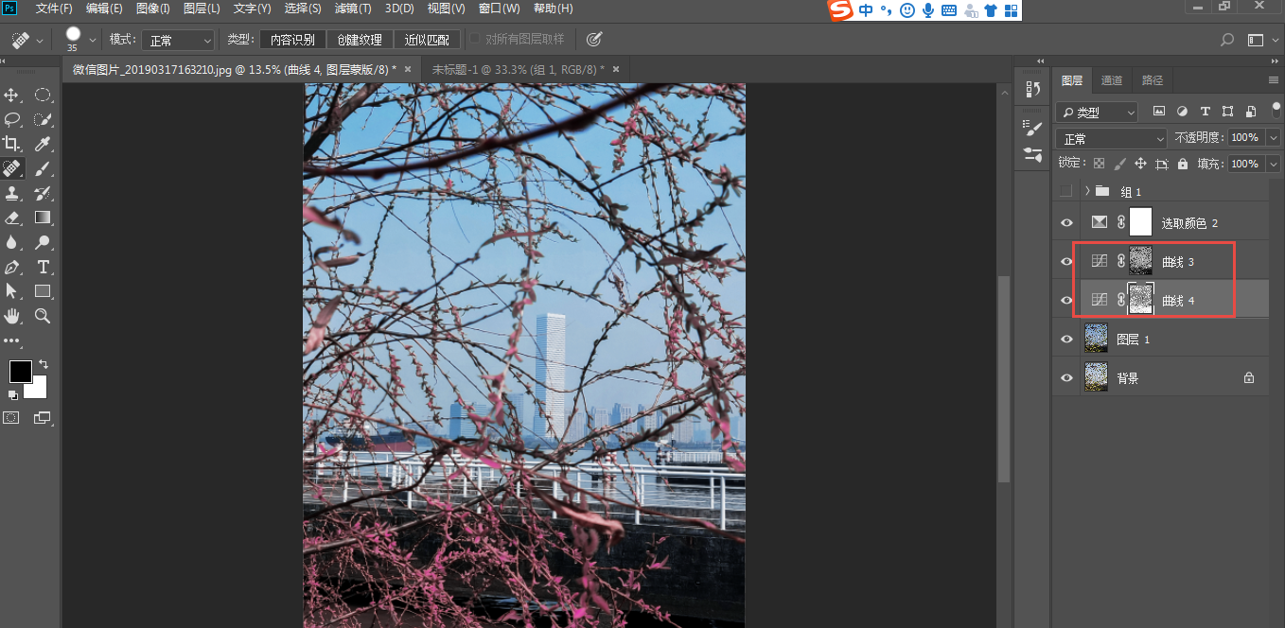The height and width of the screenshot is (628, 1285).
Task: Select the Eyedropper tool
Action: pos(43,144)
